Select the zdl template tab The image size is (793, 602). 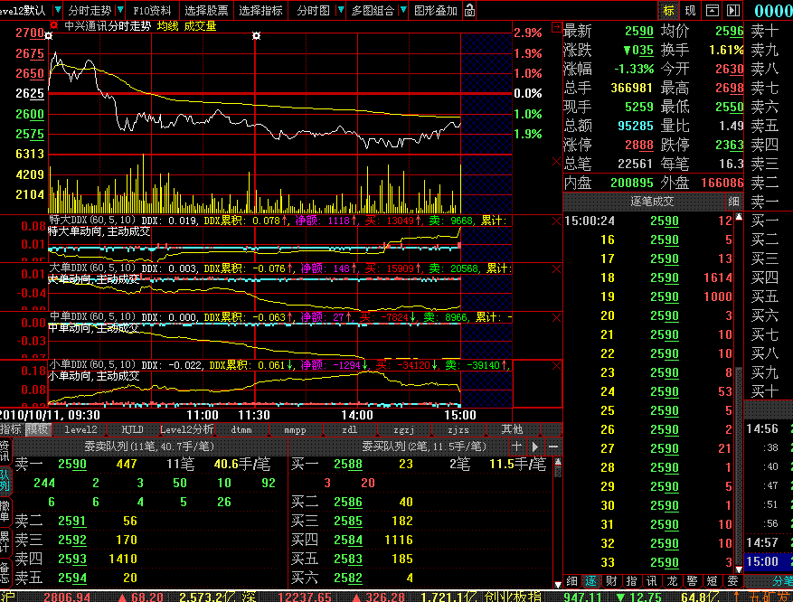point(349,429)
